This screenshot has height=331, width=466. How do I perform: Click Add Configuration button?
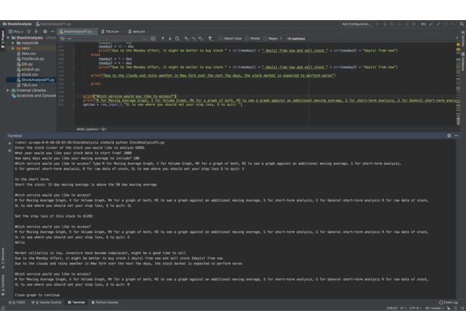tap(356, 24)
